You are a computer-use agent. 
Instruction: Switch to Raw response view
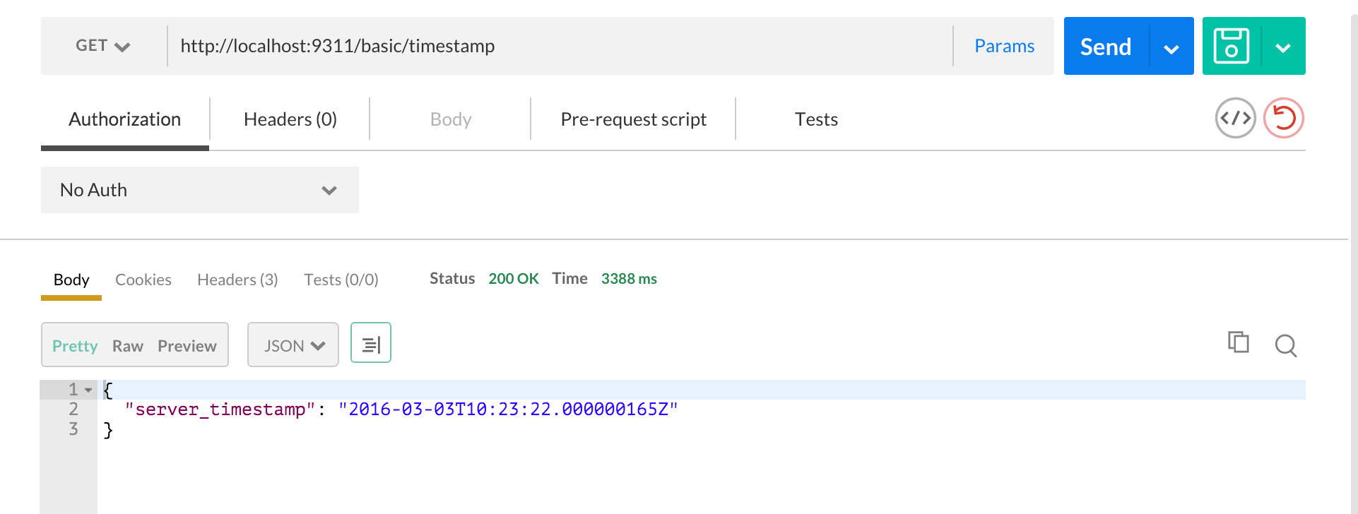click(x=128, y=346)
